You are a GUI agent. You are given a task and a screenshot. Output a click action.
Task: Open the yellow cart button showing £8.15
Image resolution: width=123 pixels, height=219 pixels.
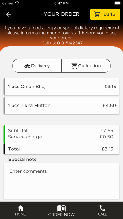pyautogui.click(x=105, y=14)
